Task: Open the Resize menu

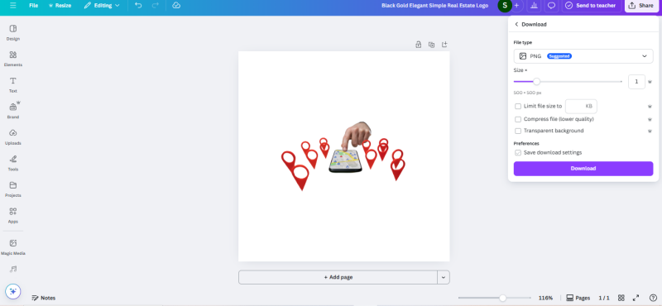Action: (x=60, y=6)
